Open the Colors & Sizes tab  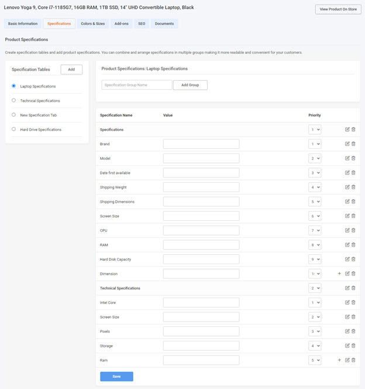coord(93,23)
